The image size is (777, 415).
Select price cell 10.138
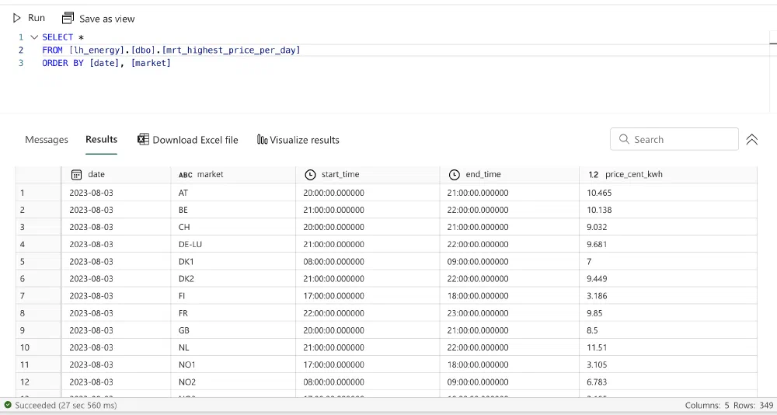(x=668, y=211)
